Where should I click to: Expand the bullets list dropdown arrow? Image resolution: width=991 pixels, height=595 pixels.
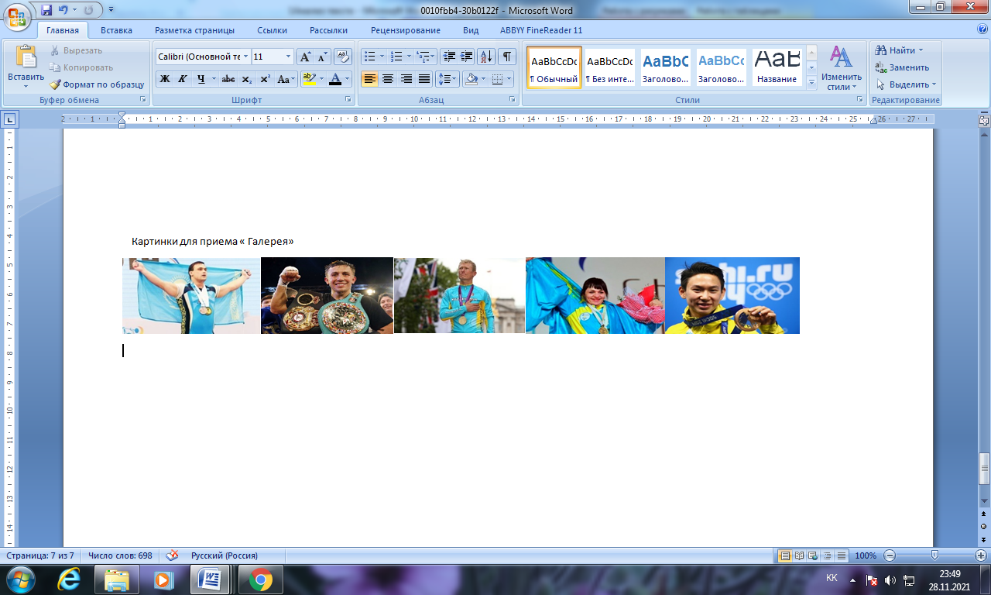point(382,57)
